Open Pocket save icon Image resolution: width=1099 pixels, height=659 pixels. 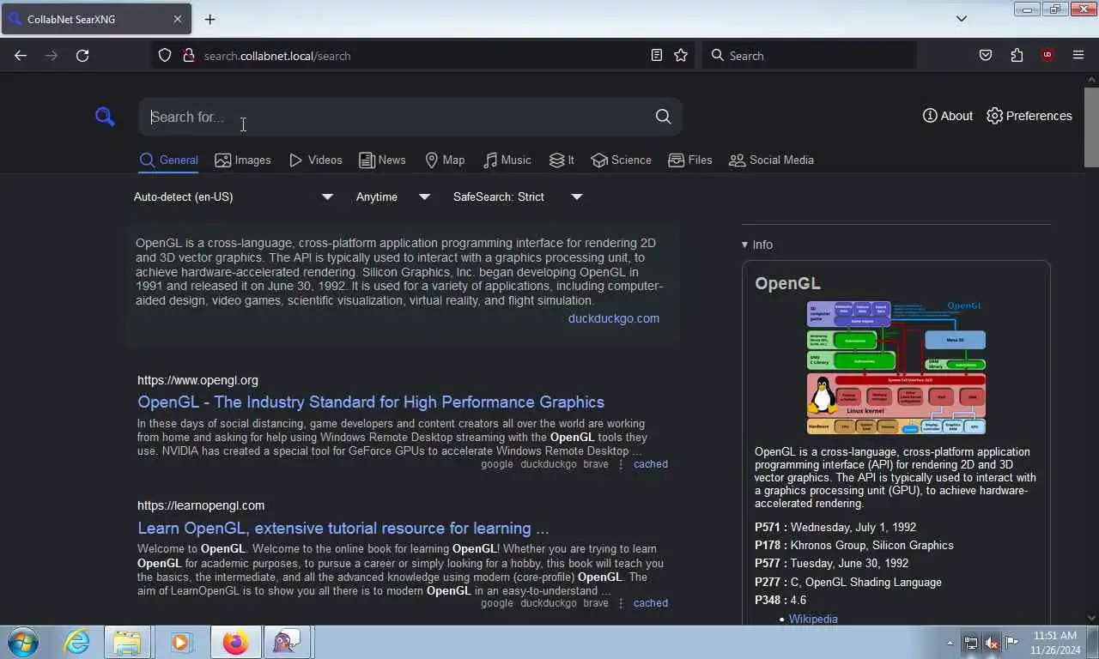[x=986, y=55]
